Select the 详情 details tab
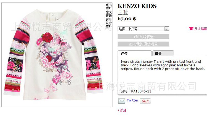Image resolution: width=207 pixels, height=119 pixels. tap(135, 53)
